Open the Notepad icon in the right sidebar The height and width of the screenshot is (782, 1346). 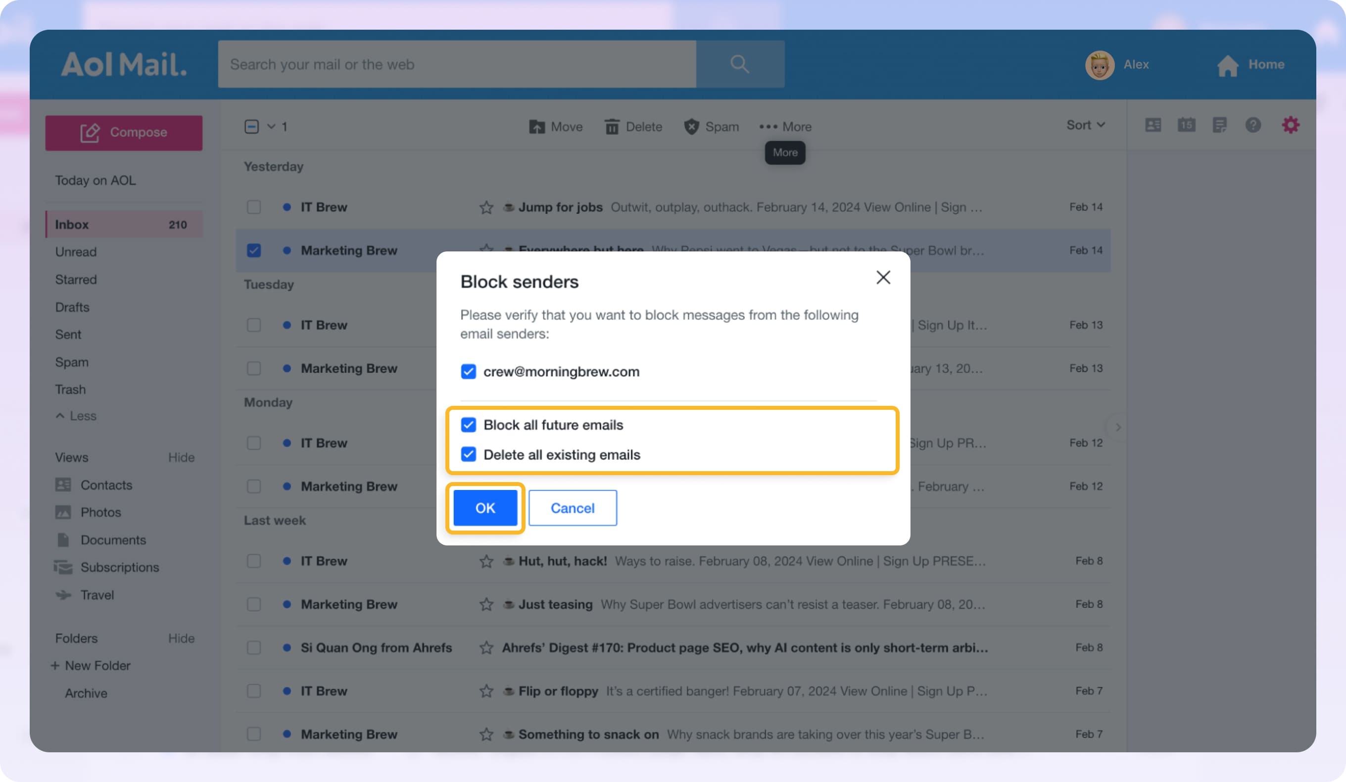tap(1220, 125)
